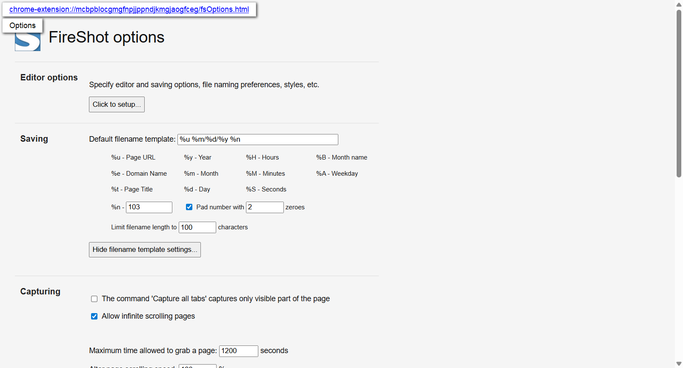Click the '%t - Page Title' legend text

[x=132, y=189]
